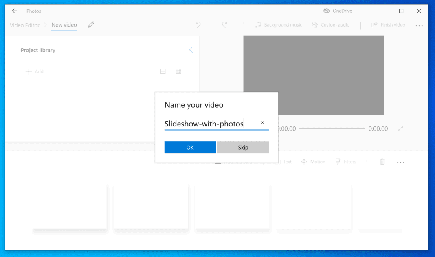Click the Video Editor breadcrumb link
The height and width of the screenshot is (257, 435).
tap(24, 25)
